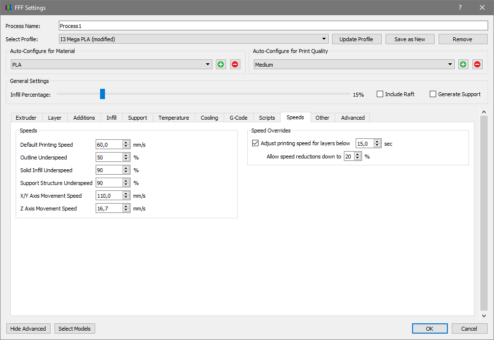Remove Medium print quality with red minus icon
The height and width of the screenshot is (340, 494).
477,64
